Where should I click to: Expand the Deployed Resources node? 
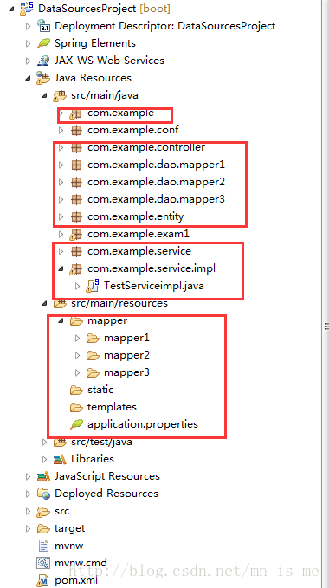tap(28, 494)
